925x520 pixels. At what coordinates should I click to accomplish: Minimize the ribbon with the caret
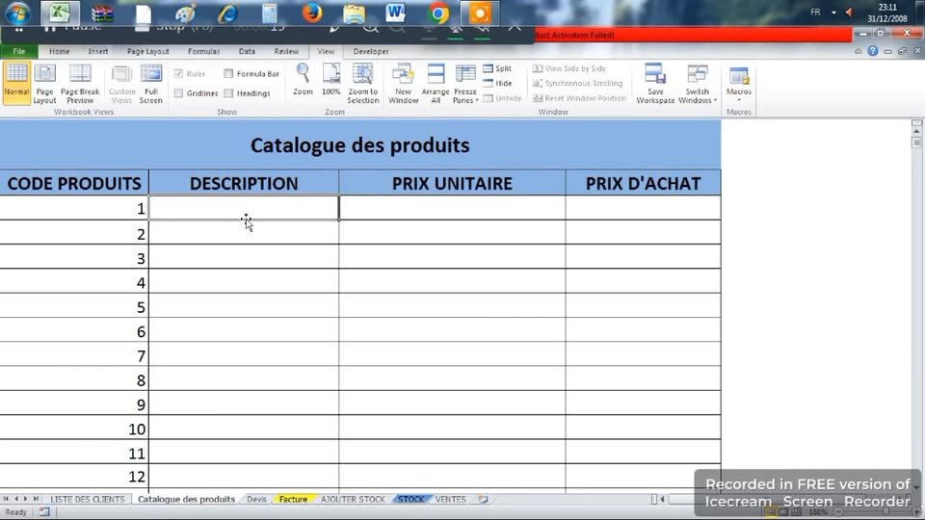pos(858,51)
